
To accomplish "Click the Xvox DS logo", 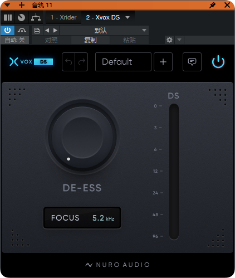I will [x=31, y=62].
